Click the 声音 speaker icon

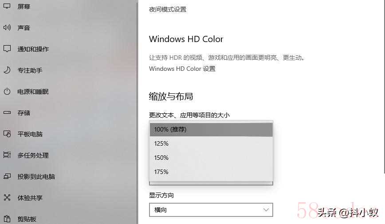click(7, 27)
